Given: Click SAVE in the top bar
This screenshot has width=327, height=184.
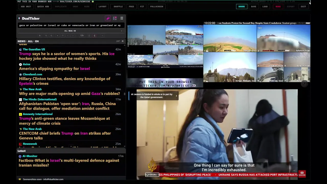Looking at the screenshot, I should pos(254,7).
